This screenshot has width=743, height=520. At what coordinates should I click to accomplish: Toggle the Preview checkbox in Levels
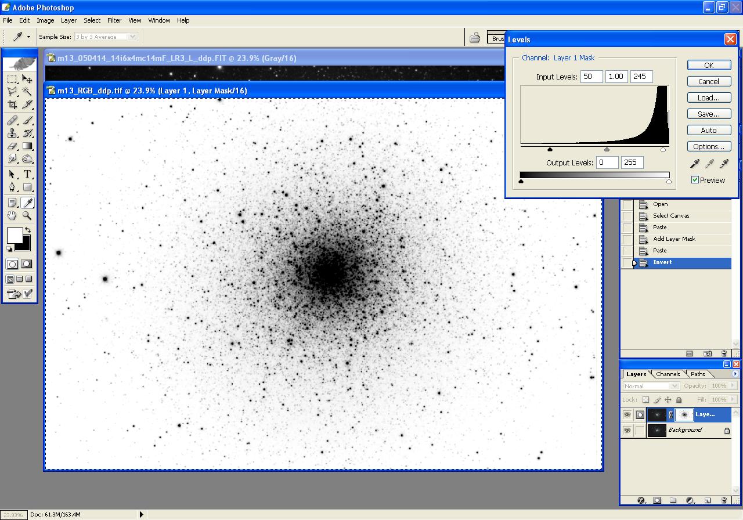tap(695, 180)
